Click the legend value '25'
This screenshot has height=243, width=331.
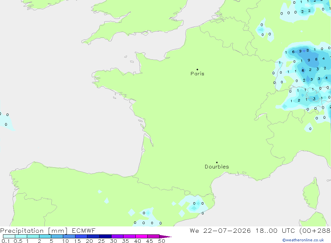[101, 241]
